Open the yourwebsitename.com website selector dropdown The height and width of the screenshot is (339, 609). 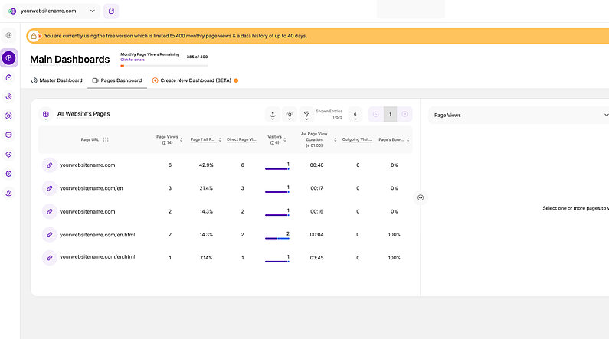52,11
